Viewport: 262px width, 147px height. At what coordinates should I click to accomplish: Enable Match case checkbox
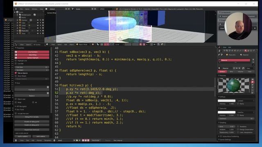tap(16, 99)
